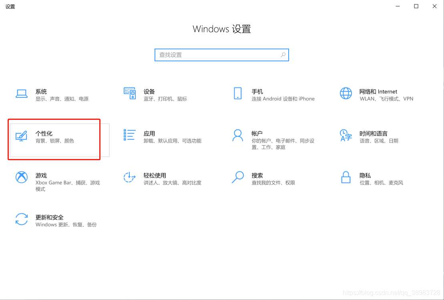Open the 个性化 paintbrush icon

coord(22,136)
